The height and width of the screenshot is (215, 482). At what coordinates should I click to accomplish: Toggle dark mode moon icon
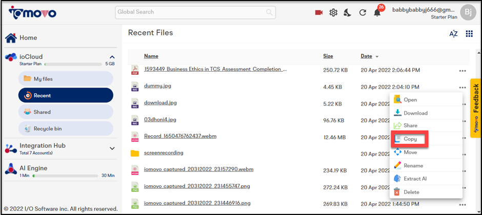[348, 13]
